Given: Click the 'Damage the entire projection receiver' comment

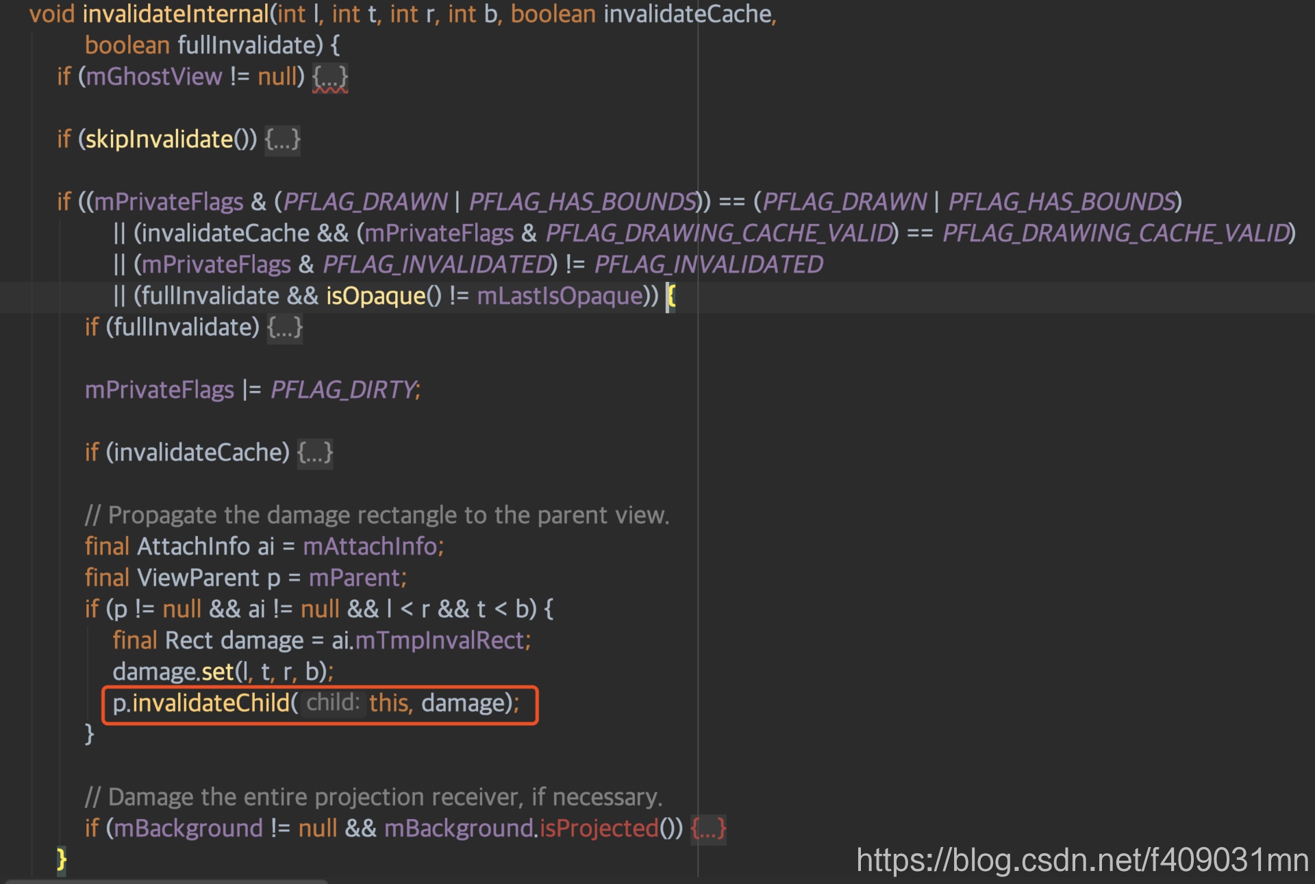Looking at the screenshot, I should pos(374,797).
